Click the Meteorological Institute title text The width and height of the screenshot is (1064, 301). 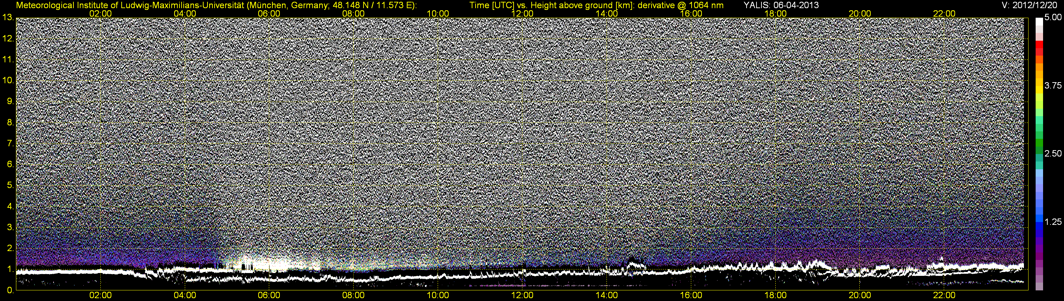(216, 5)
